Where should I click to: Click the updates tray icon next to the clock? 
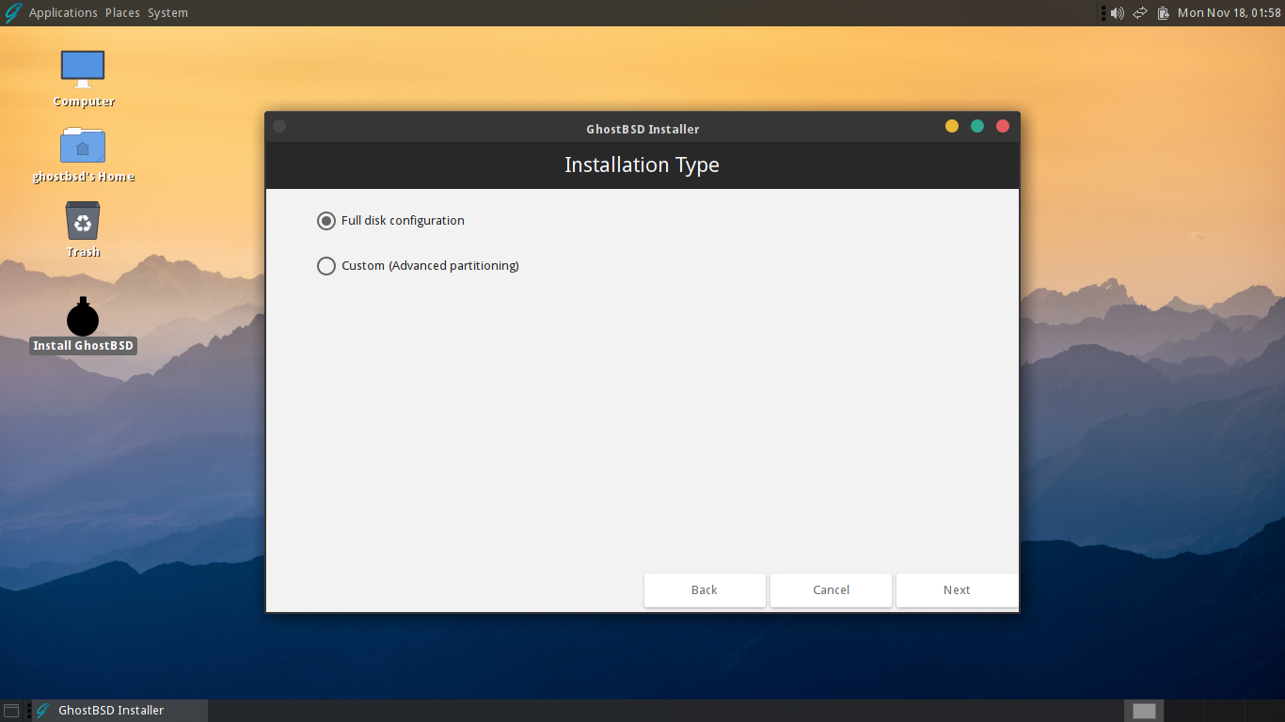(x=1163, y=12)
